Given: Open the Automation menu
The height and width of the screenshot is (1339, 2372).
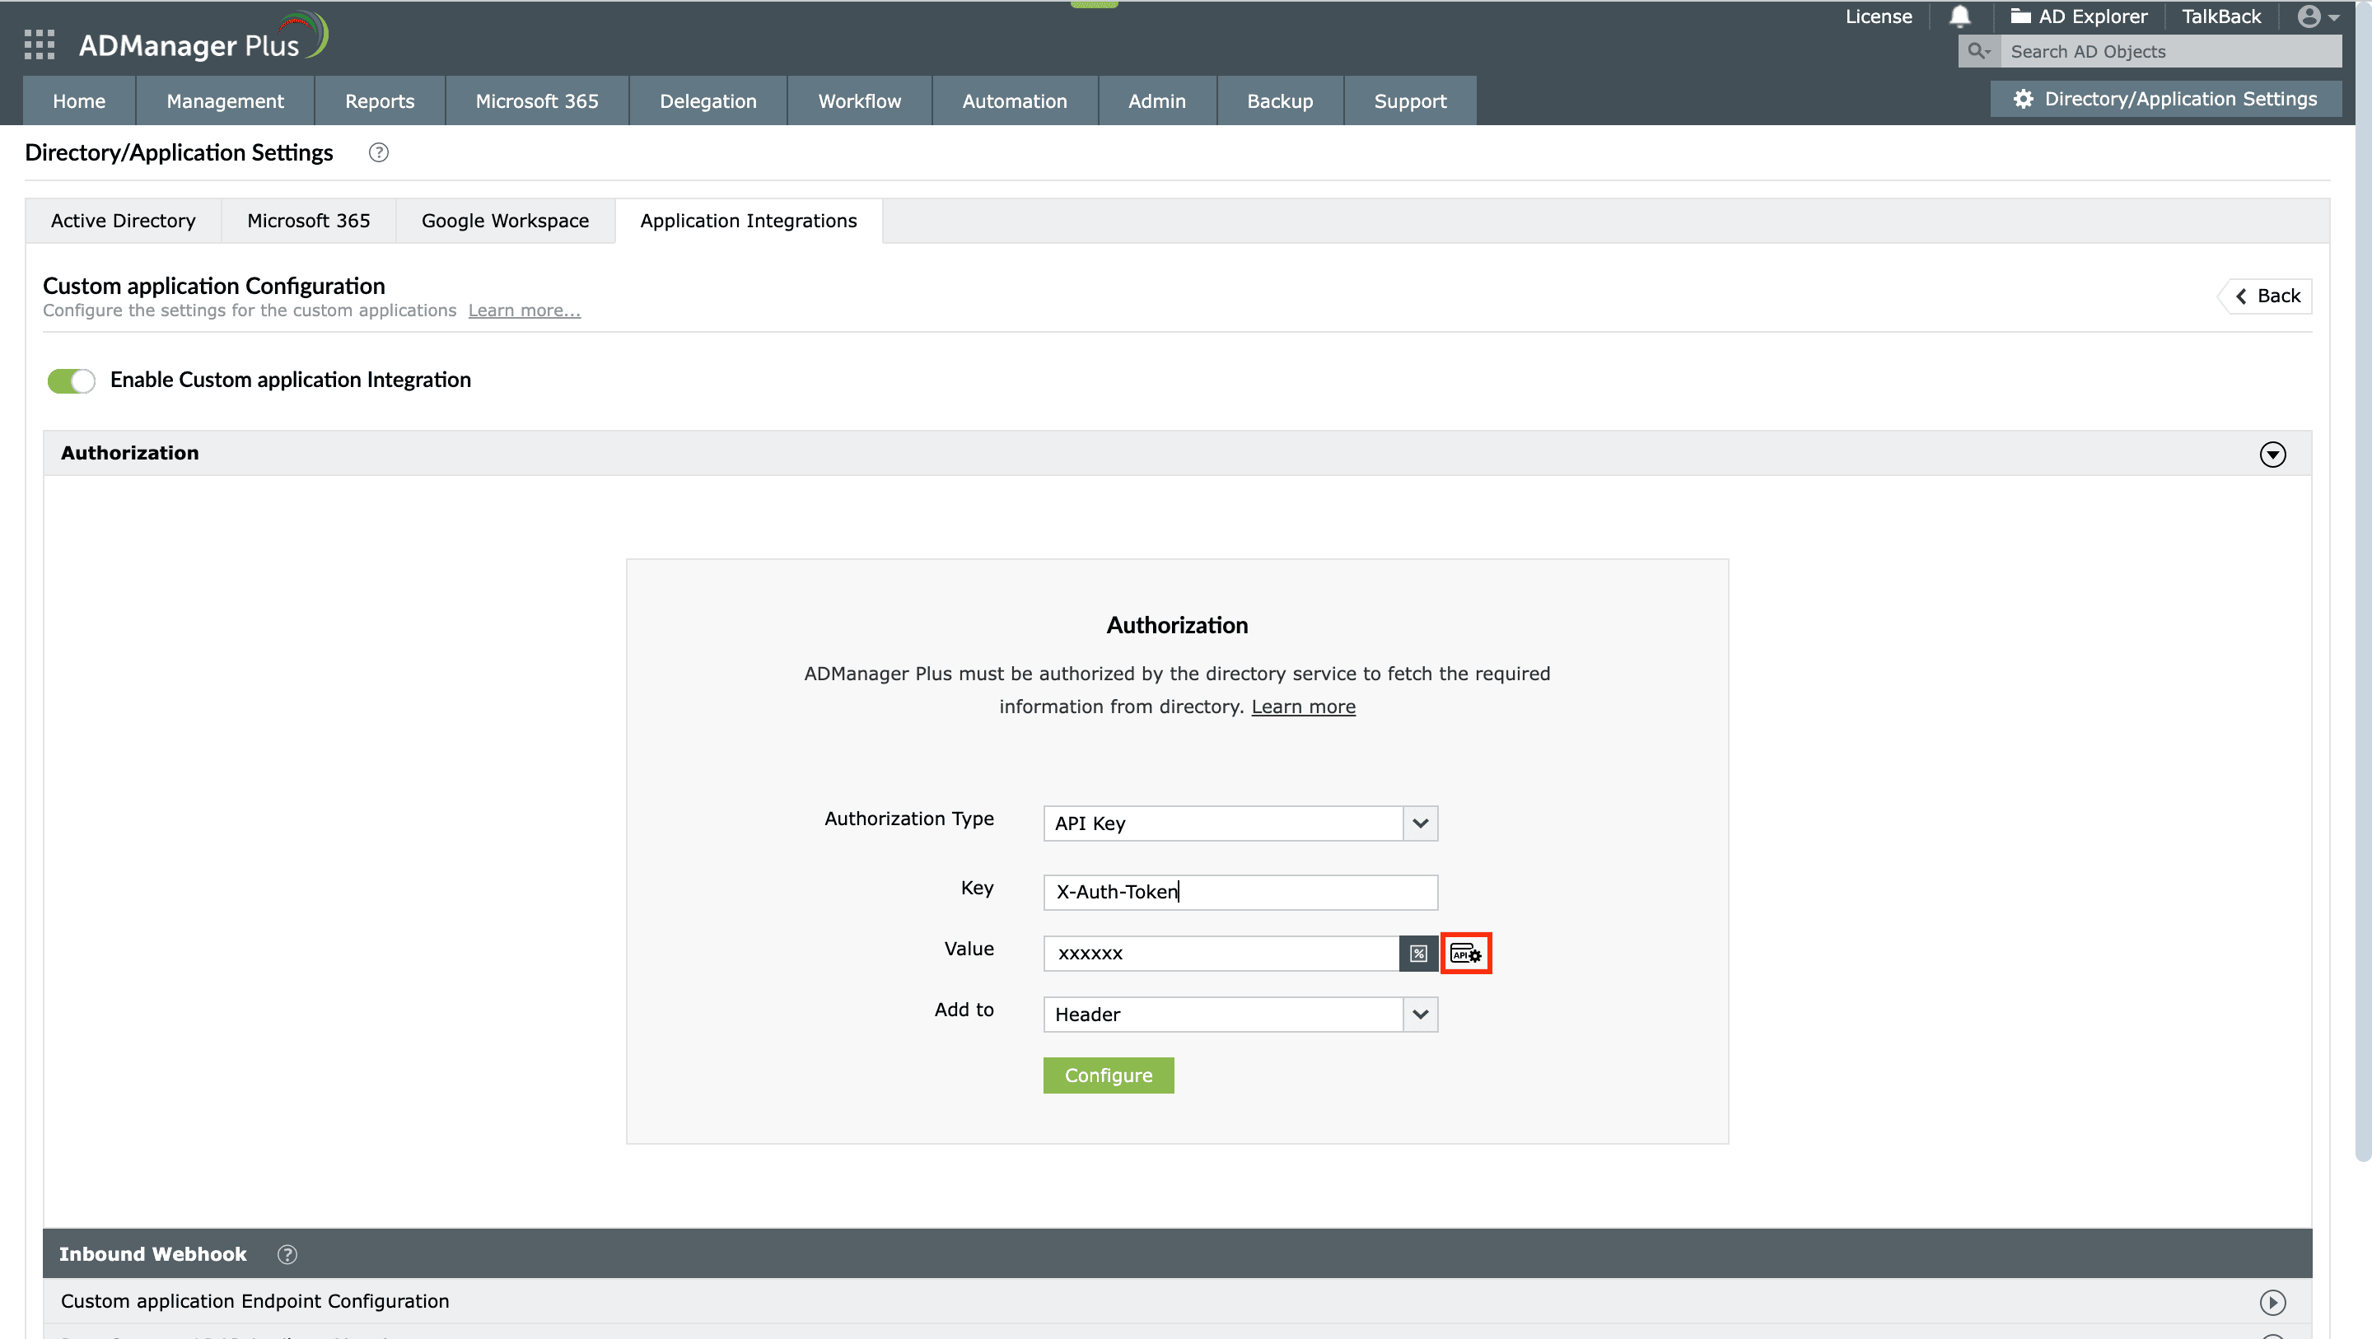Looking at the screenshot, I should pos(1014,101).
